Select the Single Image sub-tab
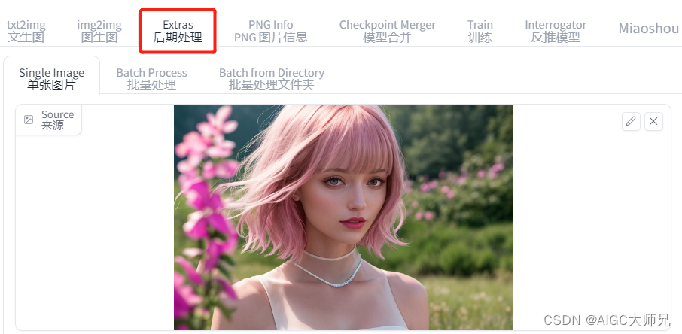The width and height of the screenshot is (682, 334). (x=52, y=79)
